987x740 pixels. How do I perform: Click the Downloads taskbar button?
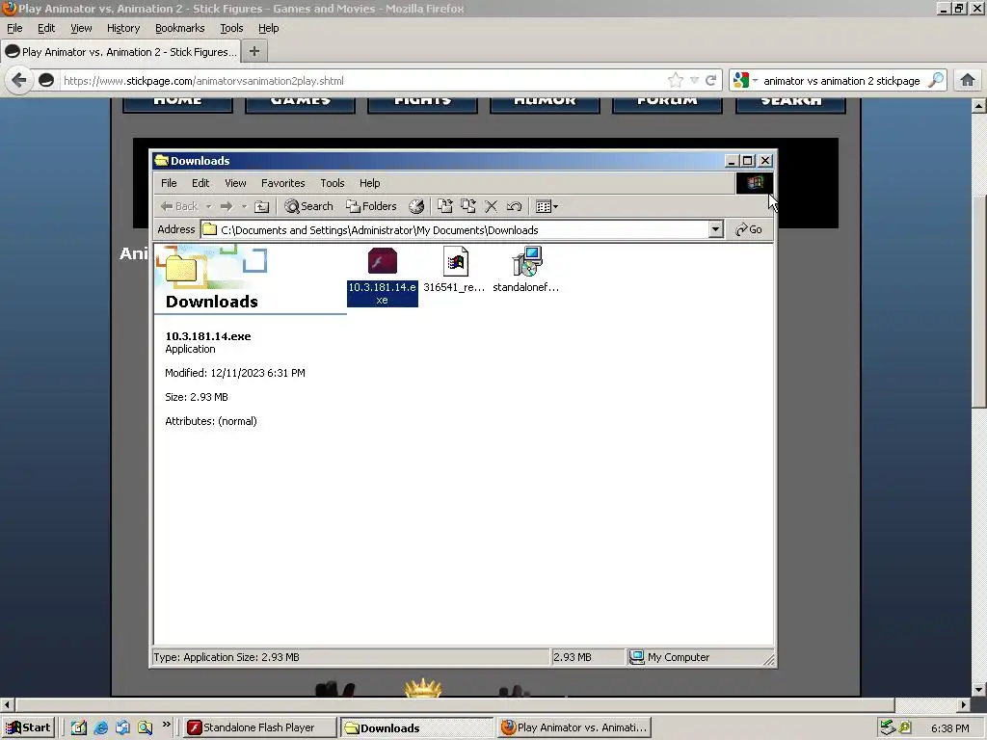(x=416, y=728)
